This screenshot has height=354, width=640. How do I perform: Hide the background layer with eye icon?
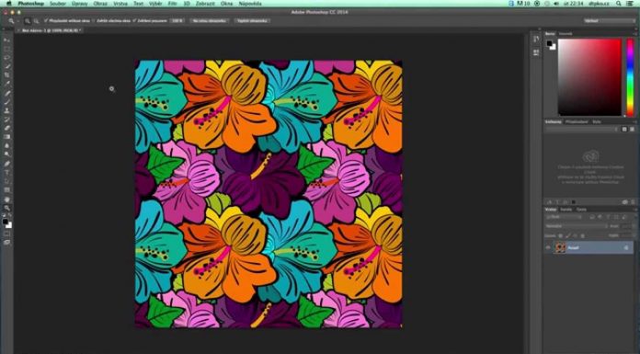coord(548,247)
